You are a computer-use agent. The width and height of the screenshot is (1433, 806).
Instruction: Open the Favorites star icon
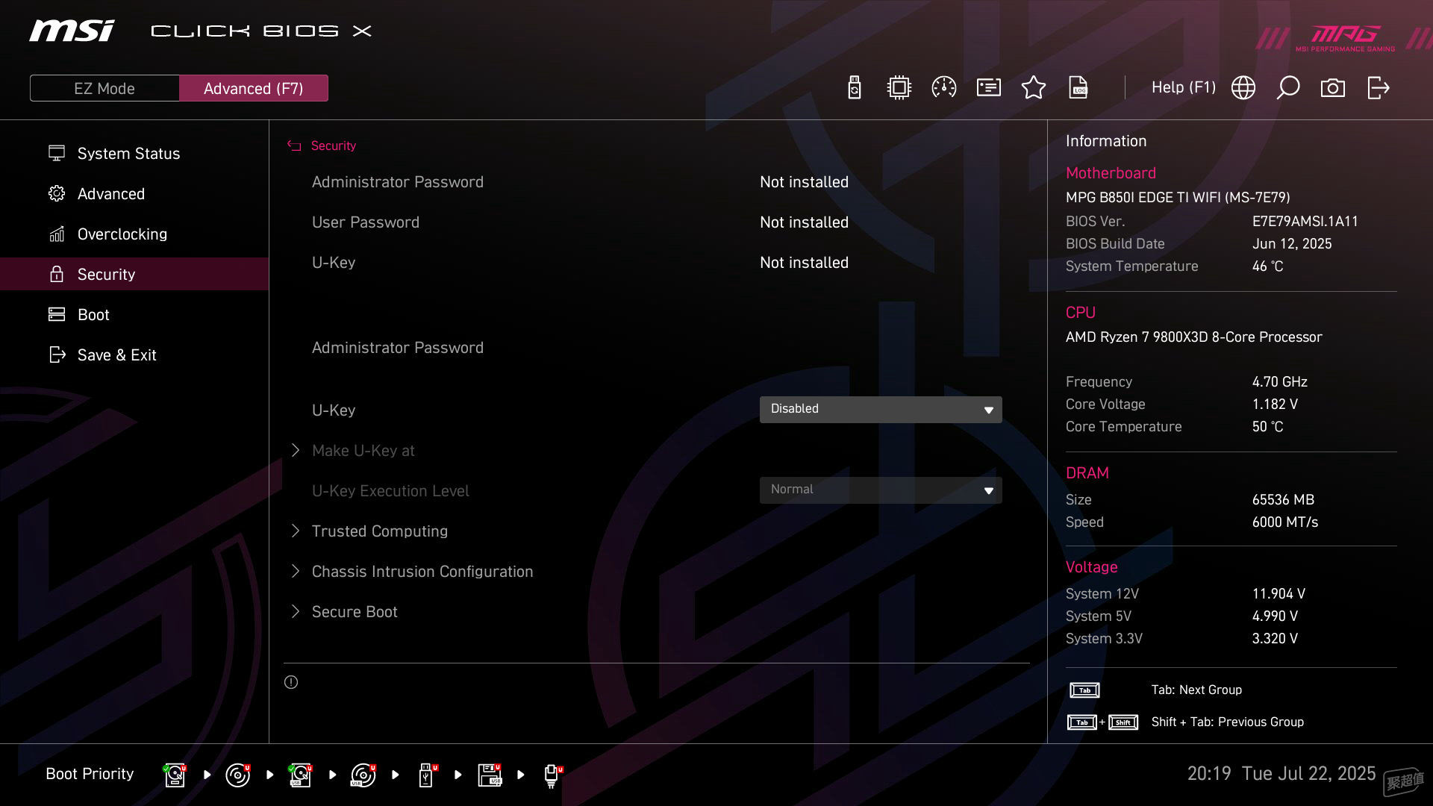coord(1034,88)
